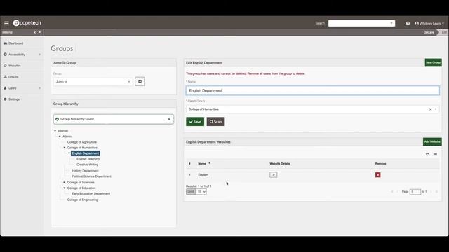The image size is (449, 252).
Task: Select Political Science Department group
Action: click(x=91, y=176)
